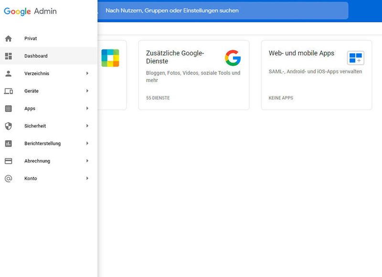Open the Konto menu item
Screen dimensions: 382x277
[49, 178]
